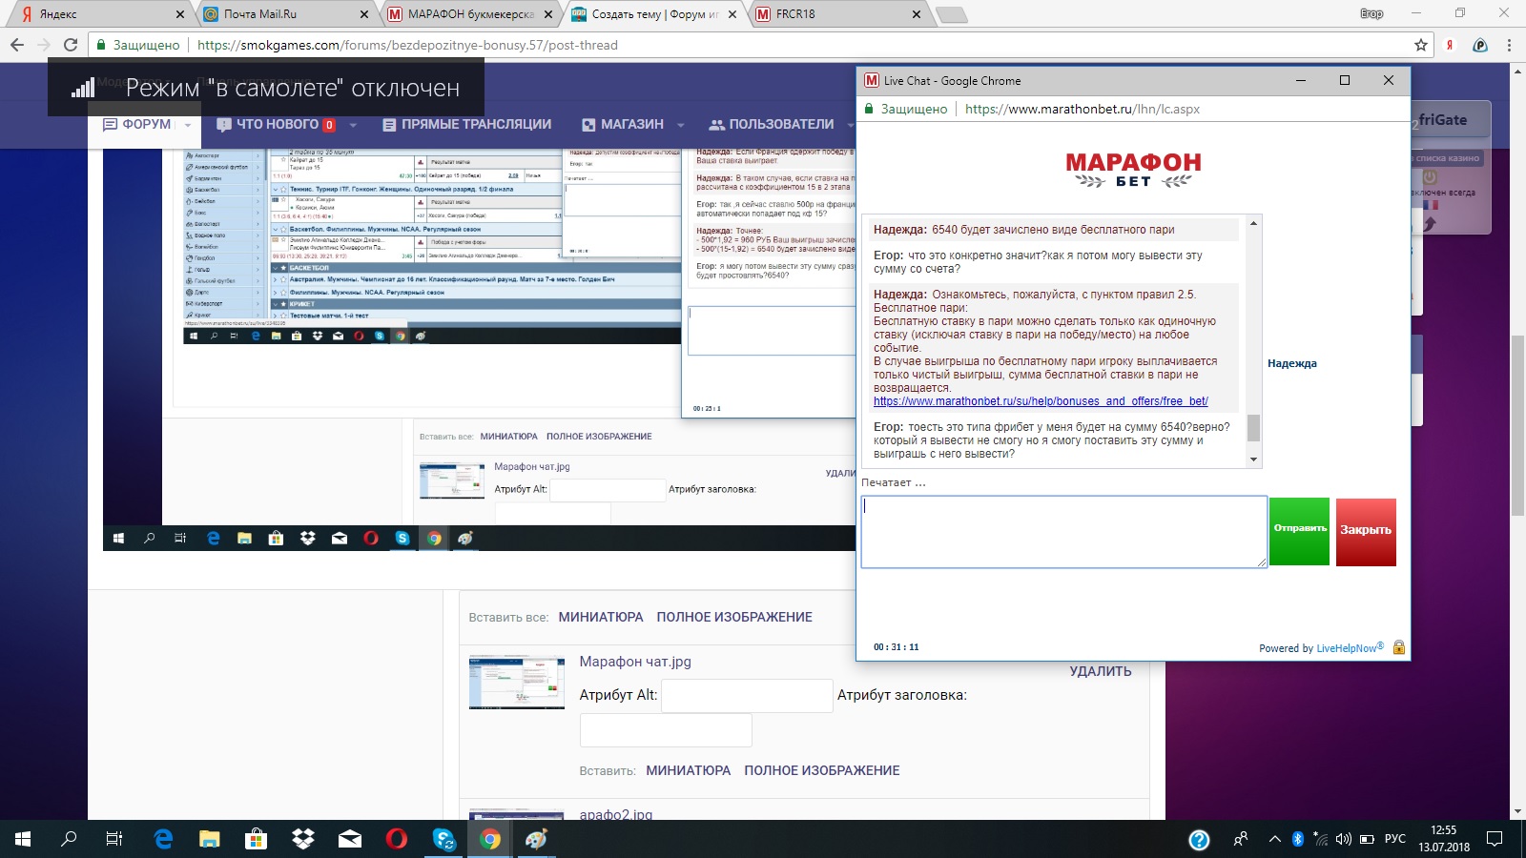Open Bluetooth settings from the tray
1526x858 pixels.
click(x=1297, y=839)
